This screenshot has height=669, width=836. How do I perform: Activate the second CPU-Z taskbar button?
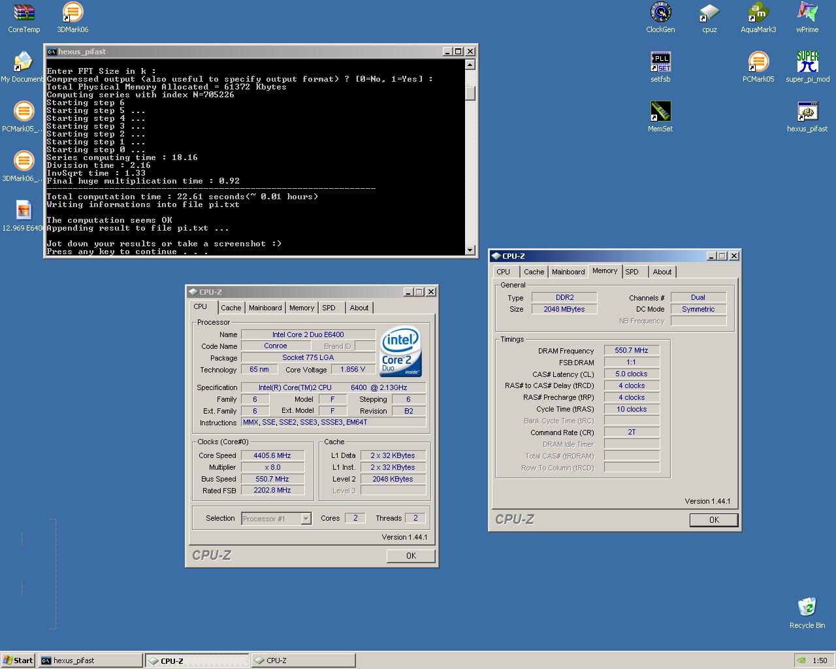tap(303, 661)
